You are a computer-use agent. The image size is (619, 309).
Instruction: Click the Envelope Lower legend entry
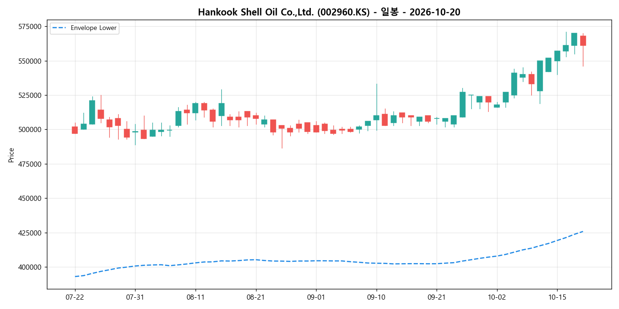click(84, 28)
